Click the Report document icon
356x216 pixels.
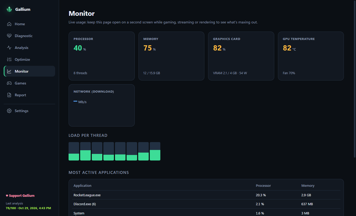[x=9, y=95]
